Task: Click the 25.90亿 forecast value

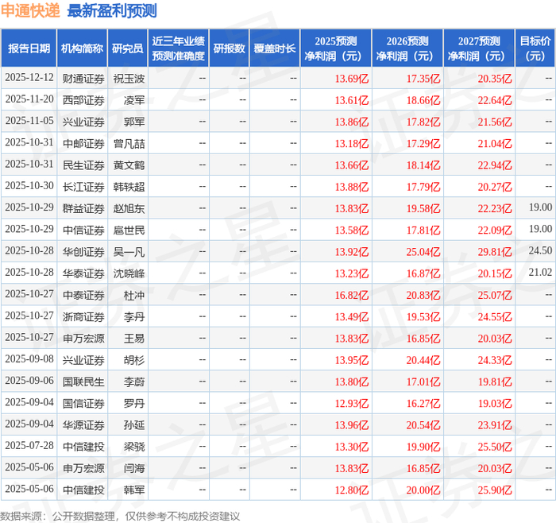Action: click(495, 490)
